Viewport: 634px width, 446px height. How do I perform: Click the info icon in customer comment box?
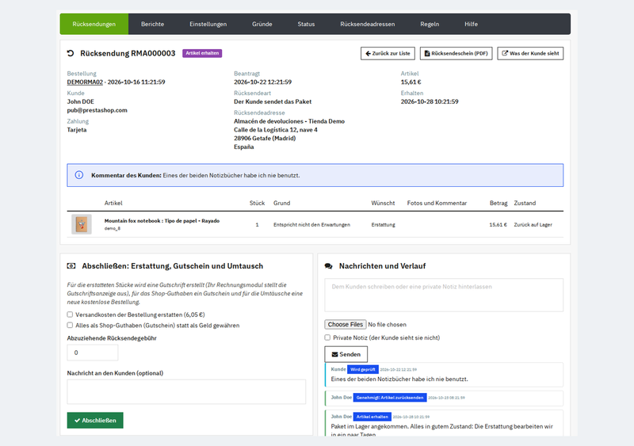[78, 175]
